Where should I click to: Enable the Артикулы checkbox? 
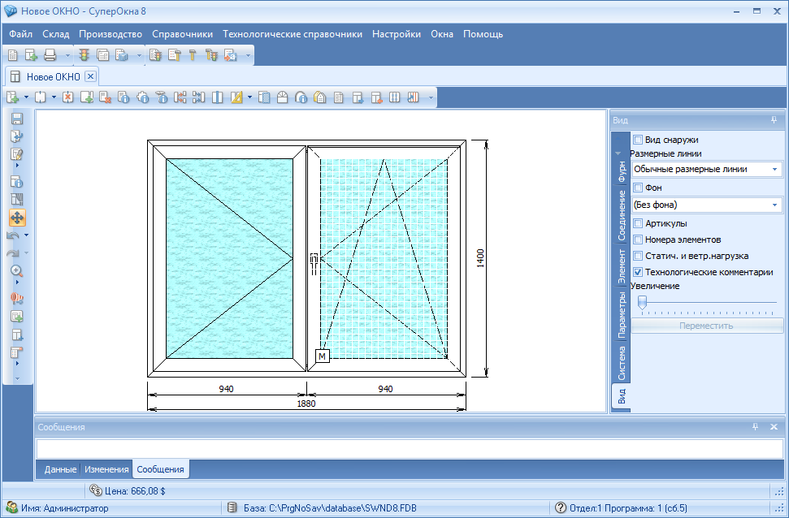[x=638, y=223]
